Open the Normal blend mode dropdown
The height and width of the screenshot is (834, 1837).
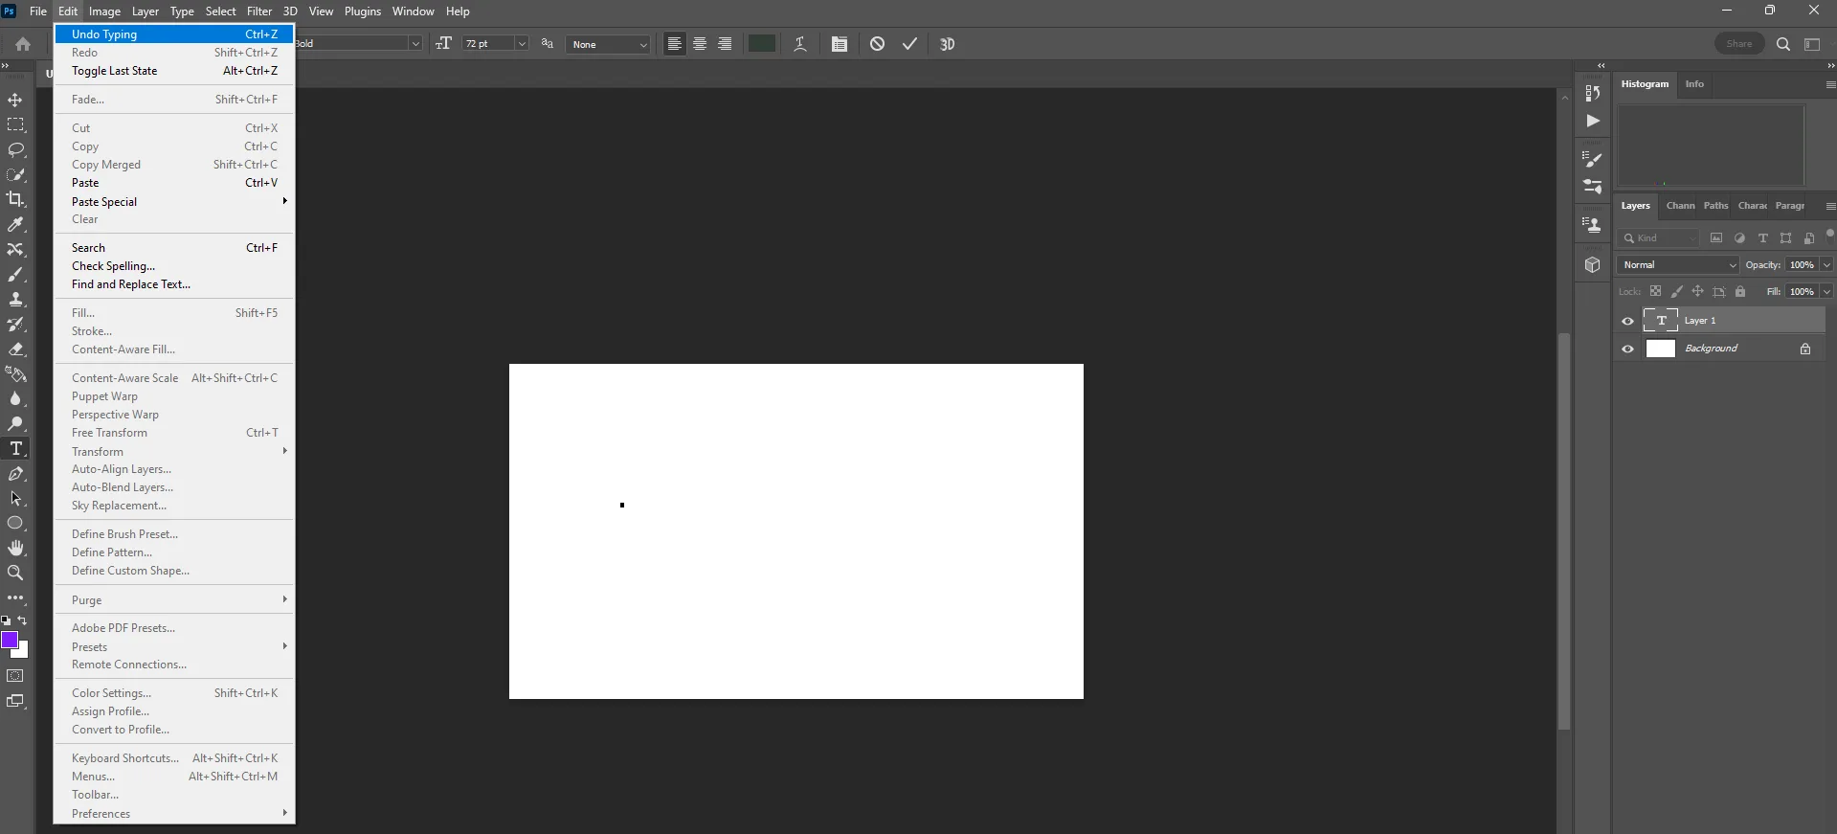tap(1678, 265)
